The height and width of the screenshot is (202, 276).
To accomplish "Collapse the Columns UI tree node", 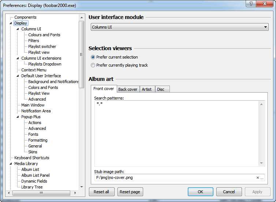I will [18, 29].
